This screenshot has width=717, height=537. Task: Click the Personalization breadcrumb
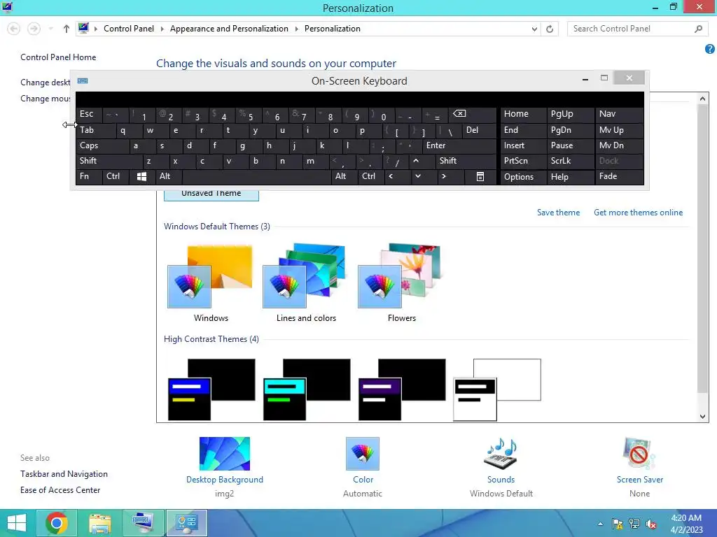[x=333, y=28]
